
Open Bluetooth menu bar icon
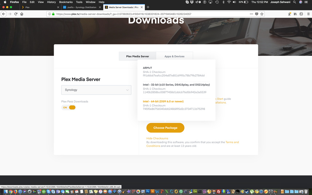pos(223,2)
